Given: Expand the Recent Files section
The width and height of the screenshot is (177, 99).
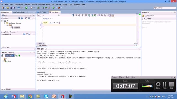Looking at the screenshot, I should pos(2,48).
